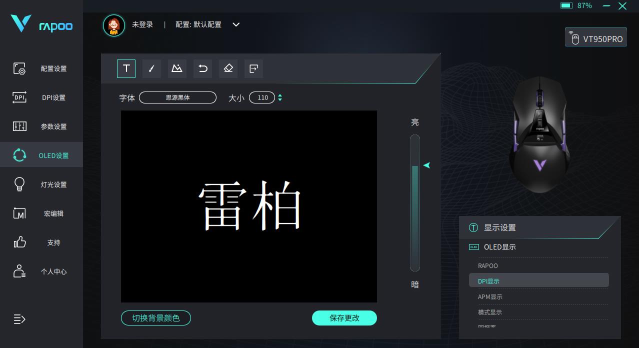639x348 pixels.
Task: Click the 个人中心 person icon
Action: point(19,271)
